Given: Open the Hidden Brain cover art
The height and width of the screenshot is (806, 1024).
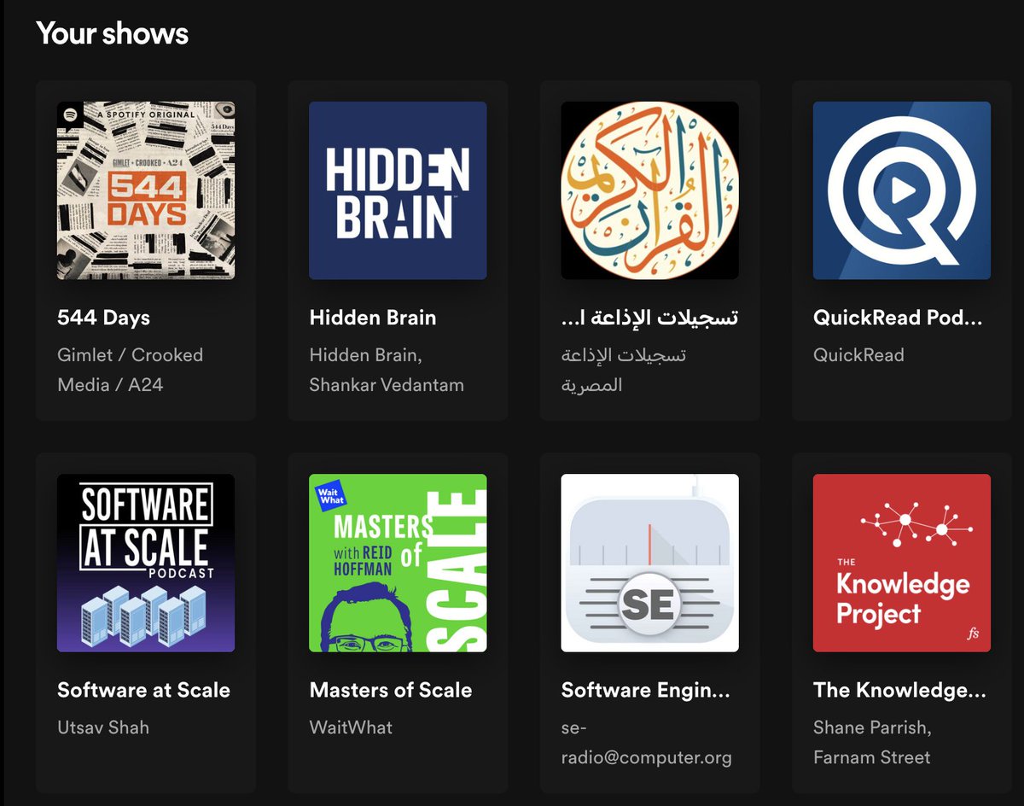Looking at the screenshot, I should pos(398,190).
